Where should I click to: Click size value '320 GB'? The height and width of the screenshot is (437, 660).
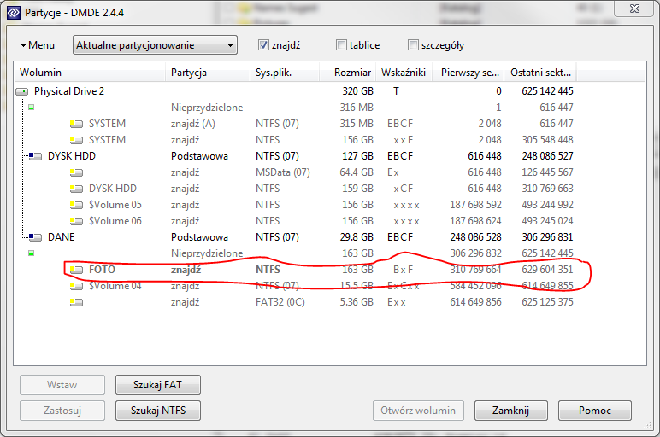click(x=357, y=91)
